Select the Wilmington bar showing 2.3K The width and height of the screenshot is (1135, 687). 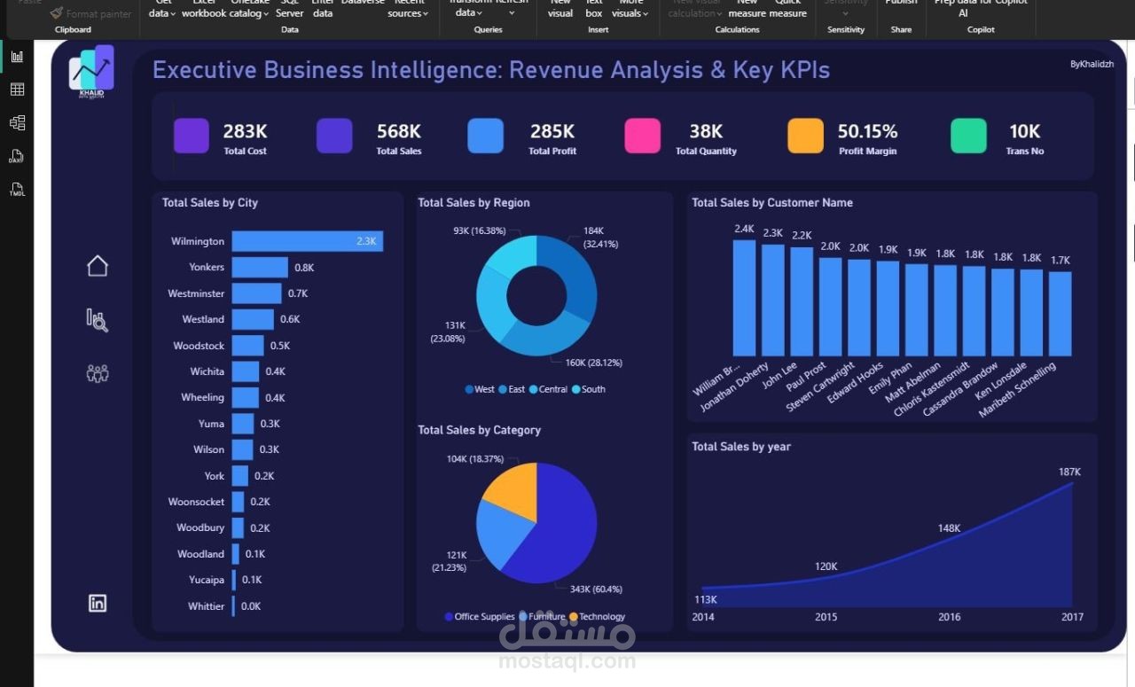pyautogui.click(x=308, y=241)
